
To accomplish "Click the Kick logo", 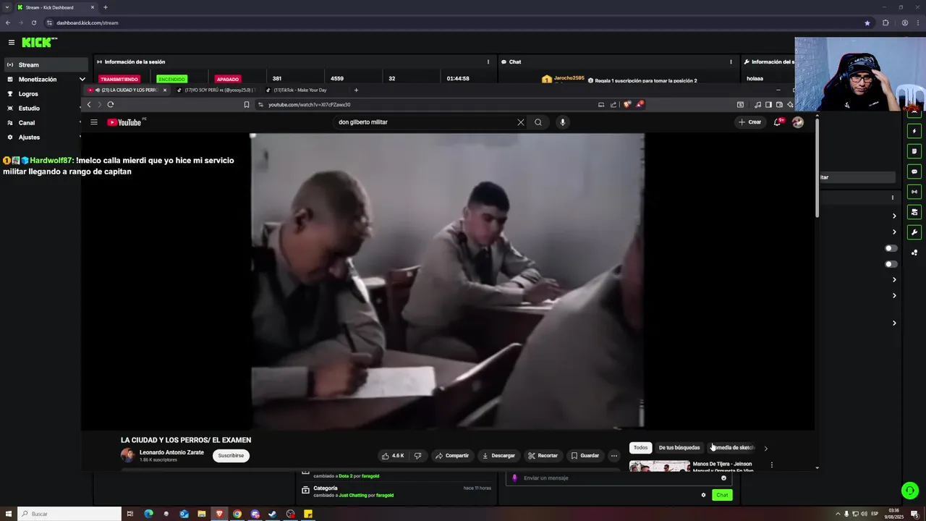I will tap(39, 43).
